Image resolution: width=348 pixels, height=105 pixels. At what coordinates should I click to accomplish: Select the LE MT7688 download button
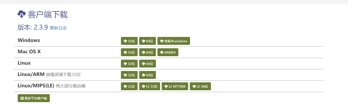click(175, 86)
